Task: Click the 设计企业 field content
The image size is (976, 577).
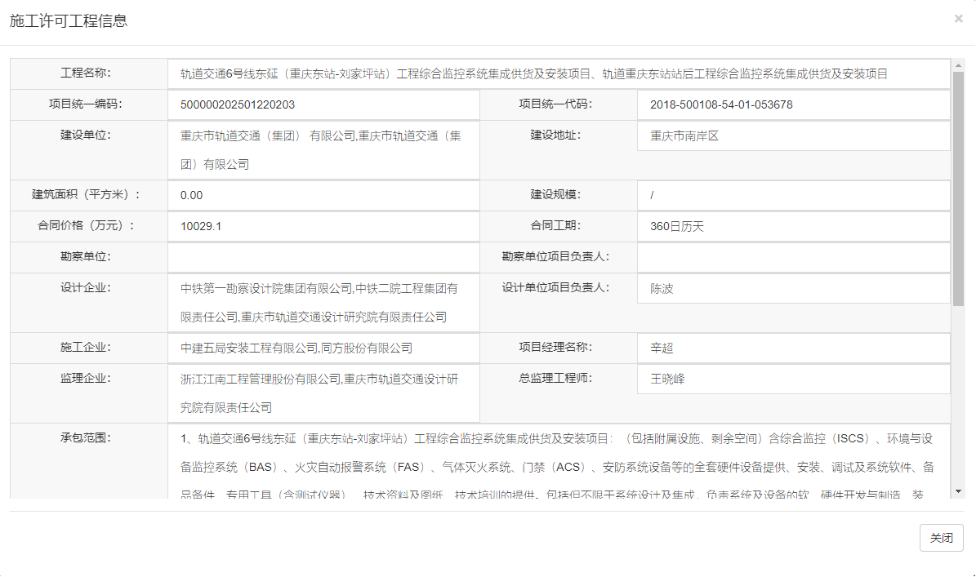Action: (323, 303)
